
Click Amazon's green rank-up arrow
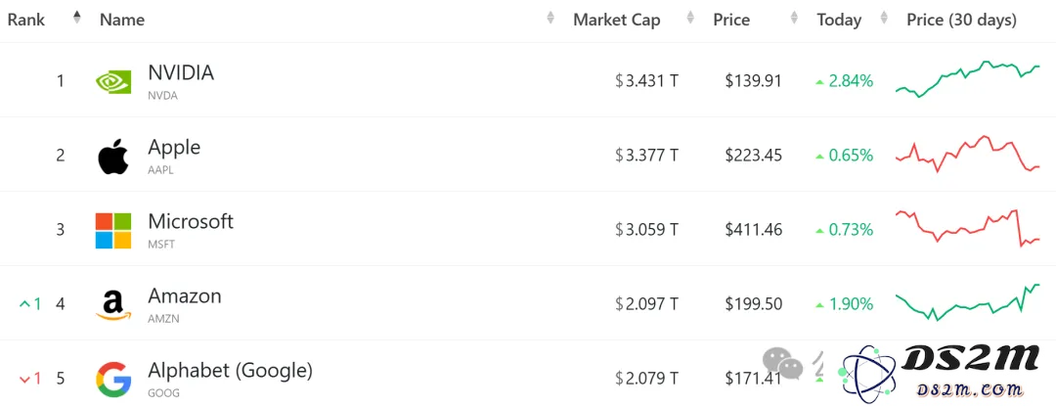[24, 304]
